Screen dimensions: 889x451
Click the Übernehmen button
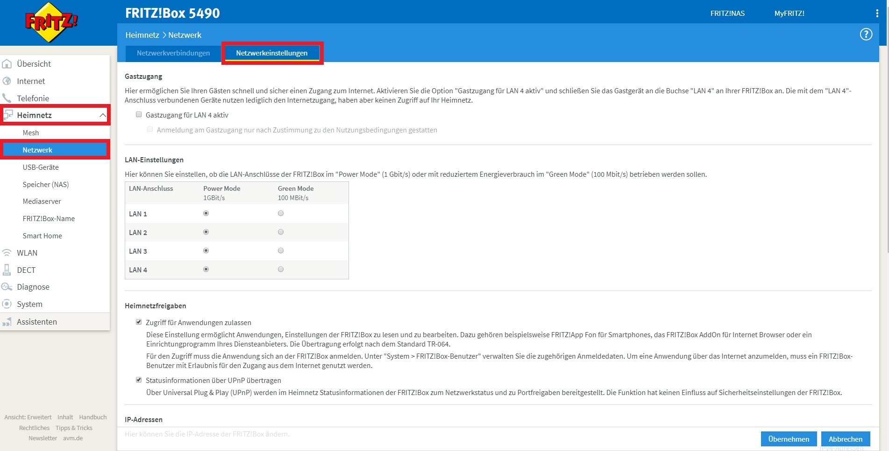[x=789, y=439]
